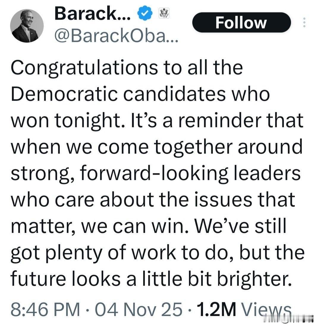The image size is (321, 330).
Task: Click the 8:46 PM timestamp
Action: click(x=45, y=310)
